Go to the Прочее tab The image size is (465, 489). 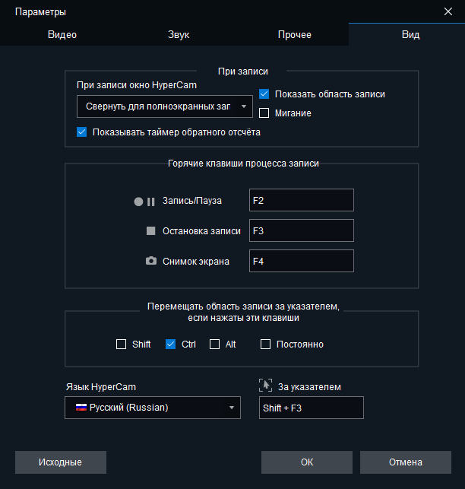294,34
